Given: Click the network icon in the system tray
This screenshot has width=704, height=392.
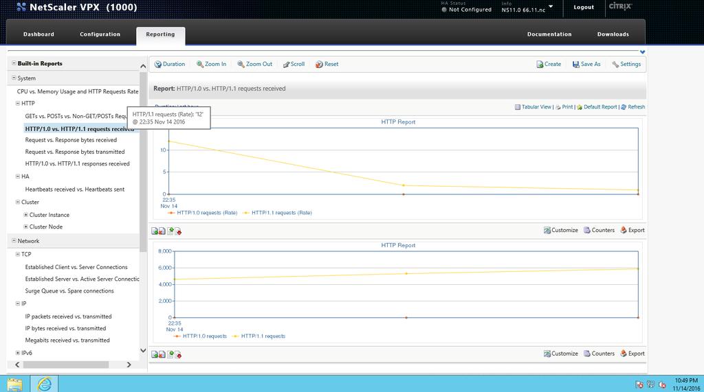Looking at the screenshot, I should click(650, 384).
